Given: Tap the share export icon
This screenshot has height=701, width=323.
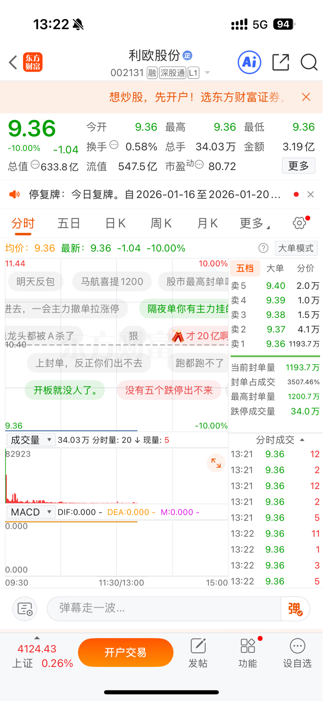Looking at the screenshot, I should point(281,62).
